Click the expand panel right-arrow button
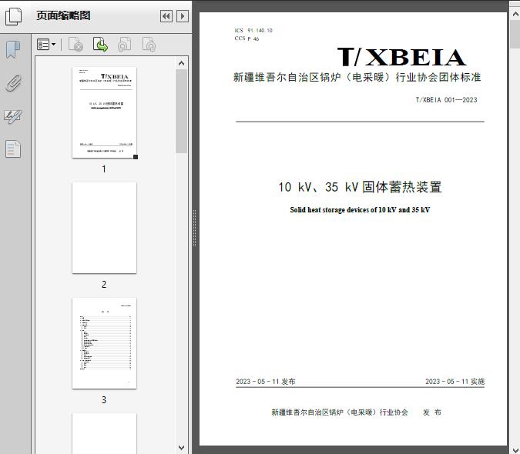The image size is (520, 454). 183,16
